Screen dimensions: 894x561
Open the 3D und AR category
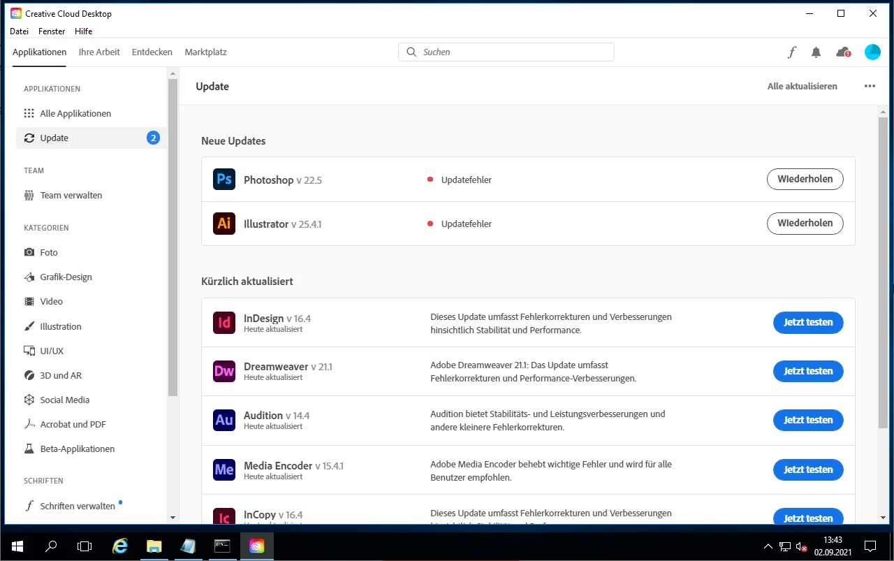point(91,375)
